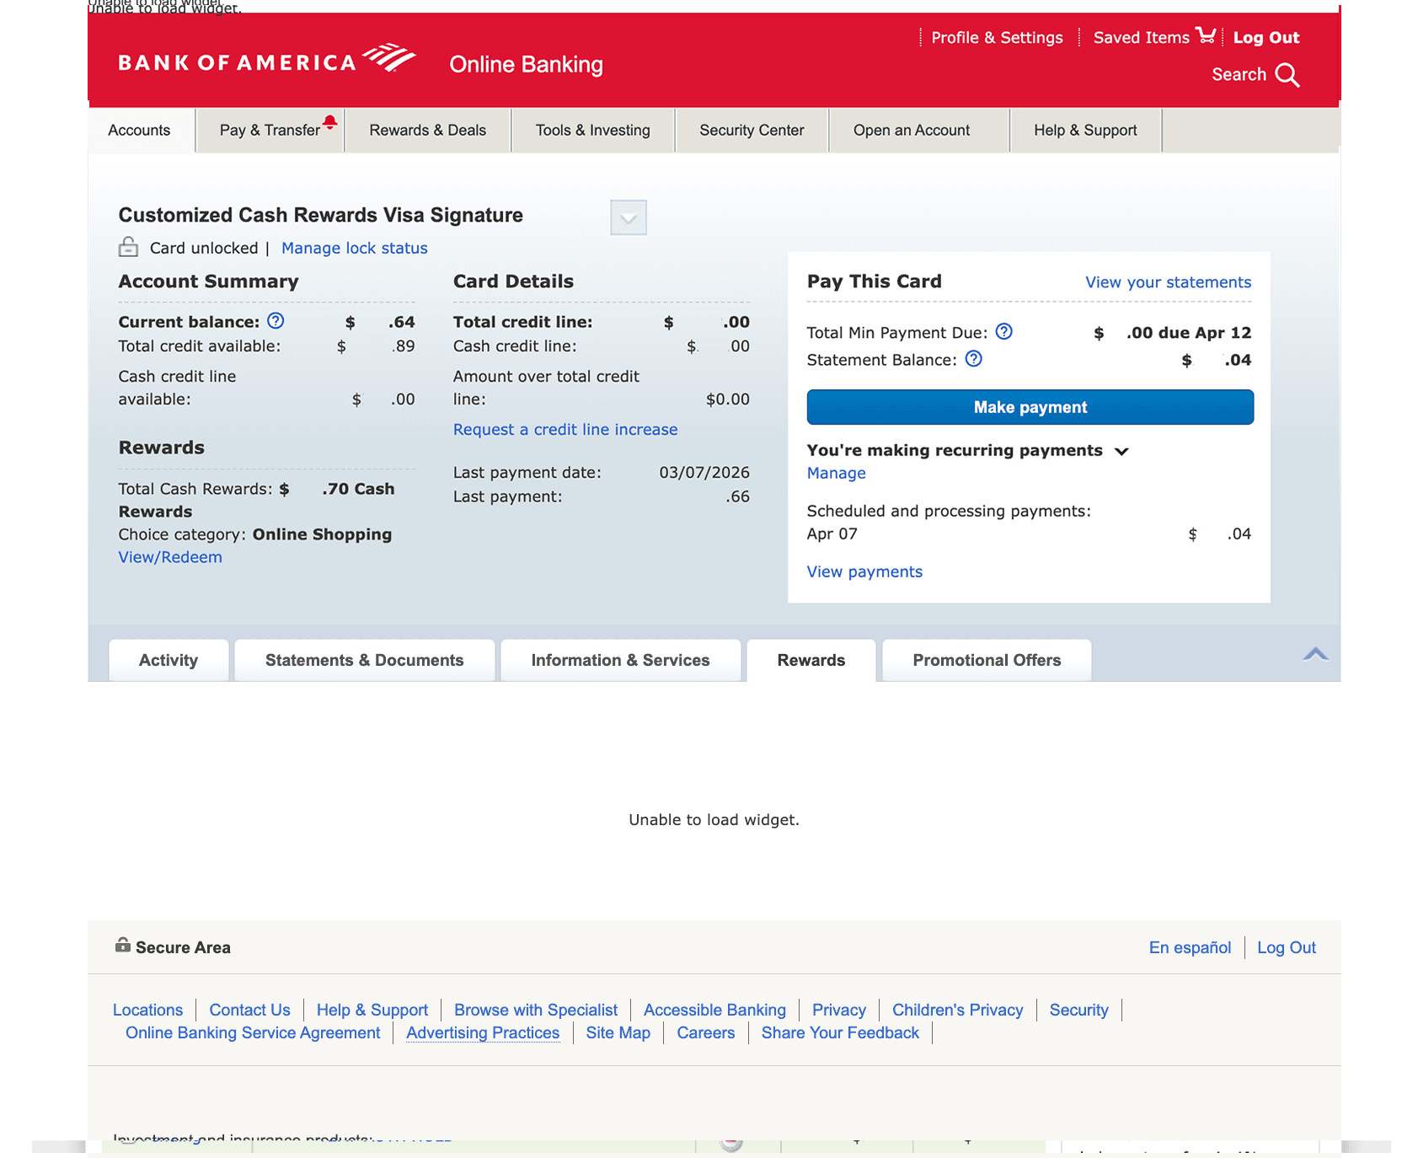
Task: Click the Search text in header
Action: (1239, 74)
